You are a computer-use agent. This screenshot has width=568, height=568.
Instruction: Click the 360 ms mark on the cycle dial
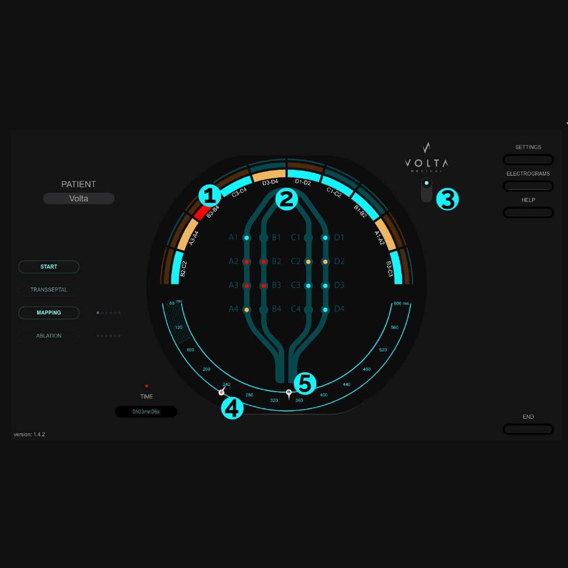coord(299,401)
